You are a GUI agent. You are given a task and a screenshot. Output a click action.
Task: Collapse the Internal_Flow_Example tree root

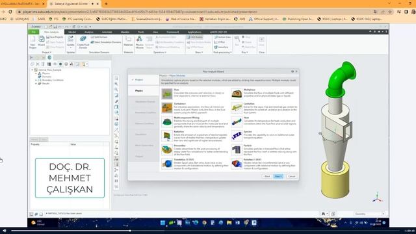tap(32, 70)
